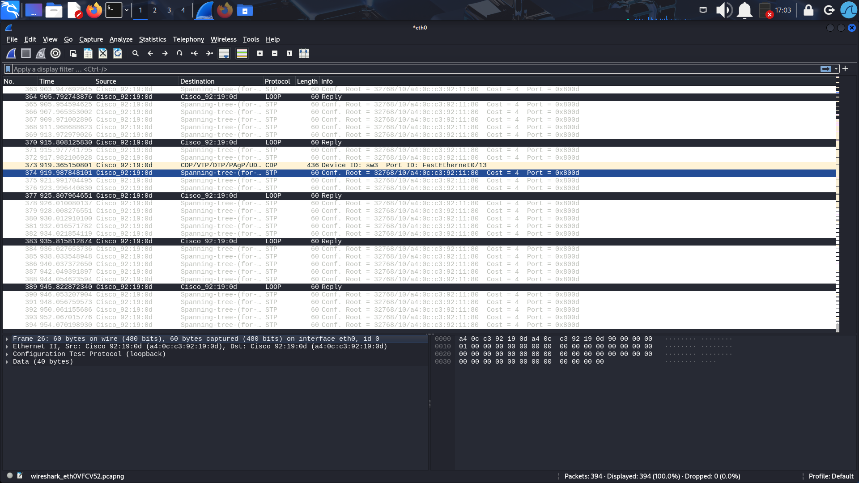Open a capture file icon
This screenshot has height=483, width=859.
[73, 53]
